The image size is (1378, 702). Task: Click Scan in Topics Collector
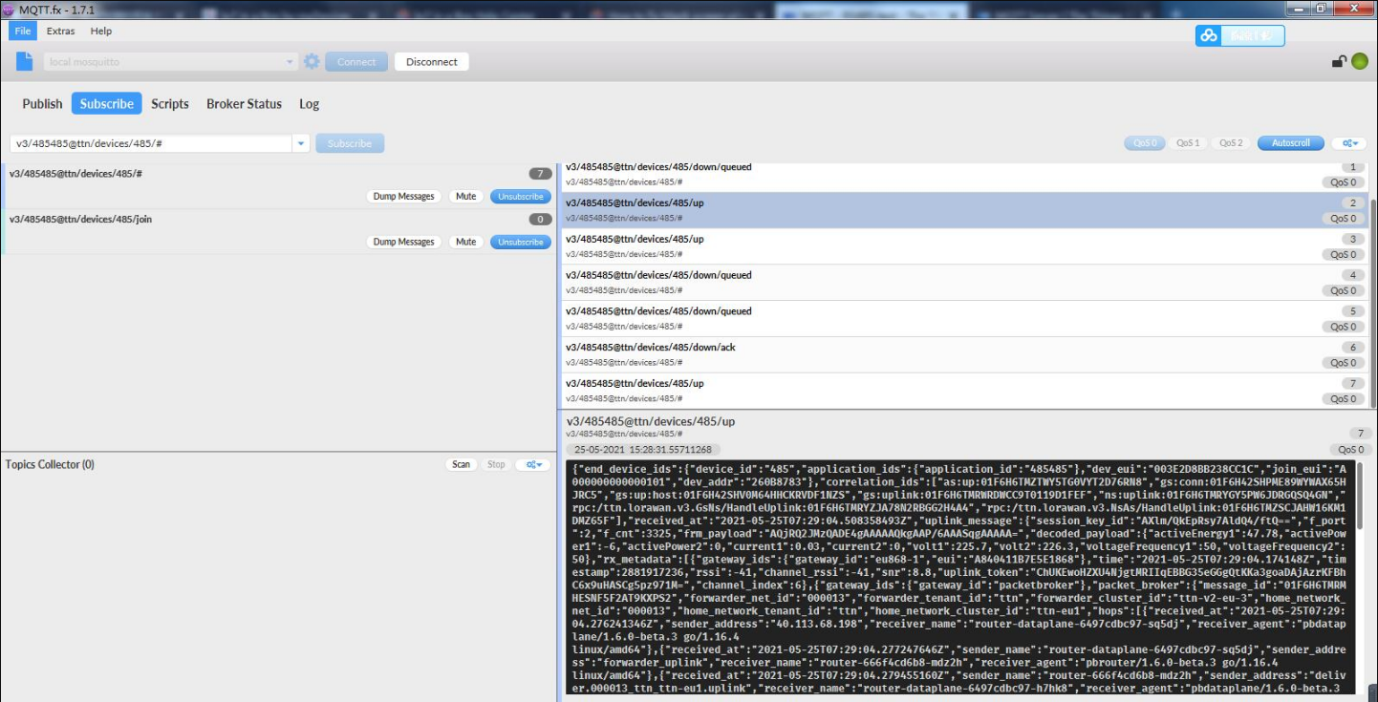coord(462,465)
